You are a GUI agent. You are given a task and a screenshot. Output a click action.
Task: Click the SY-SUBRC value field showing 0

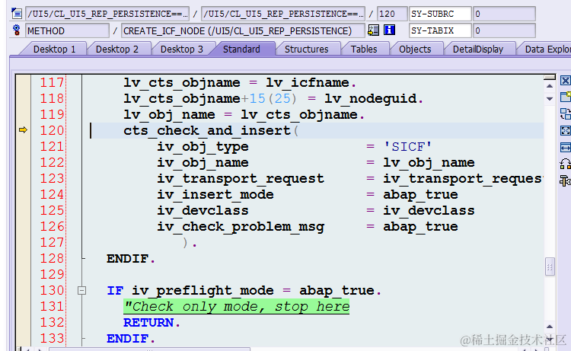tap(504, 14)
